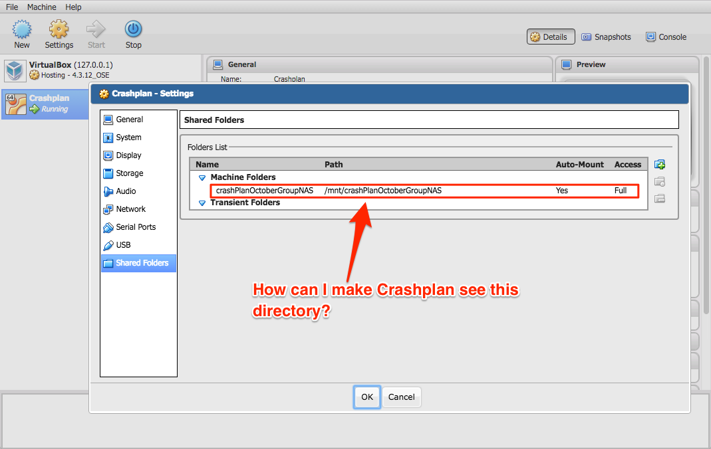Confirm settings with the OK button
711x449 pixels.
point(367,397)
